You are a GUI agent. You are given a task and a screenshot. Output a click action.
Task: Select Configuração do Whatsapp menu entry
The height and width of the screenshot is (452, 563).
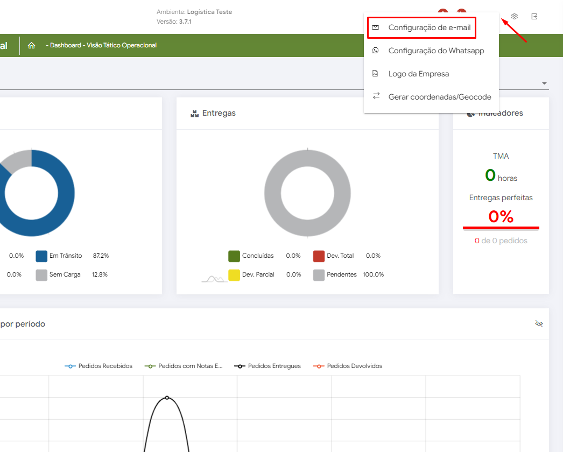point(436,51)
